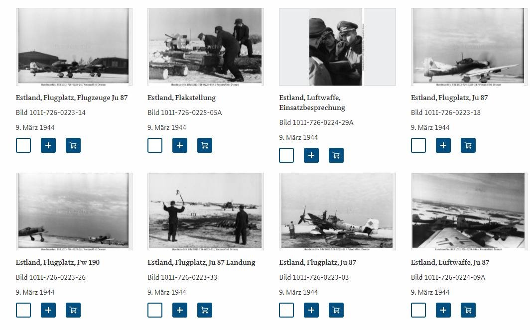Click the plus icon under Einsatzbesprechung photo

click(311, 155)
